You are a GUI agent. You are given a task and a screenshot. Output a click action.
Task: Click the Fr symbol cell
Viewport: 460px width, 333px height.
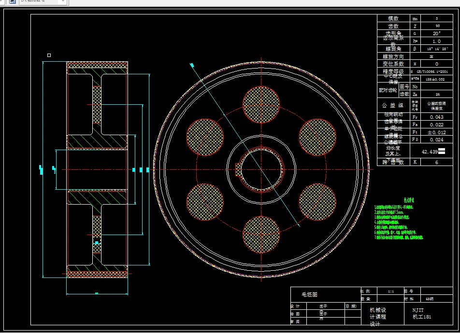click(x=415, y=117)
